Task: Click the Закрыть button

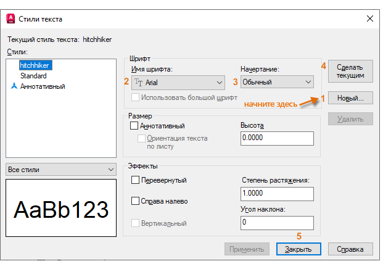Action: (299, 249)
